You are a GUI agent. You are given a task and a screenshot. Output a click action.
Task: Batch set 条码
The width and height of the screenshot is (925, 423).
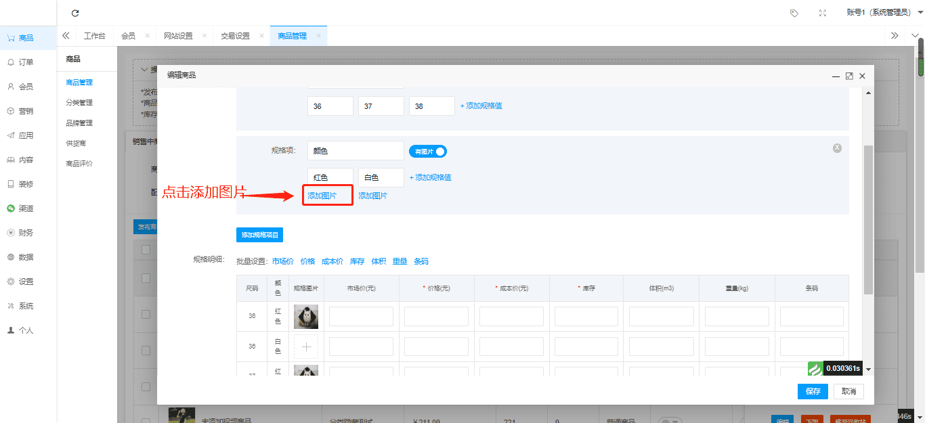(x=421, y=261)
